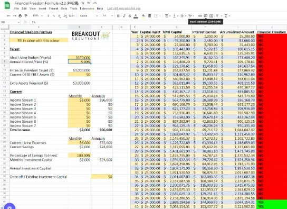Image resolution: width=287 pixels, height=209 pixels.
Task: Open the Extensions menu
Action: [x=87, y=8]
